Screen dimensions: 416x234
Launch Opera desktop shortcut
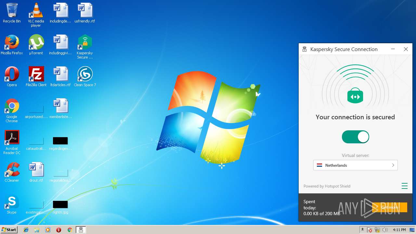pos(12,77)
